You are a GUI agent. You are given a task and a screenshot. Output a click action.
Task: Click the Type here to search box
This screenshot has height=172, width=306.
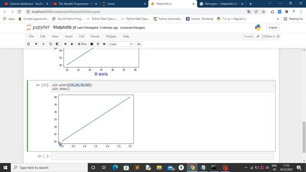click(49, 168)
